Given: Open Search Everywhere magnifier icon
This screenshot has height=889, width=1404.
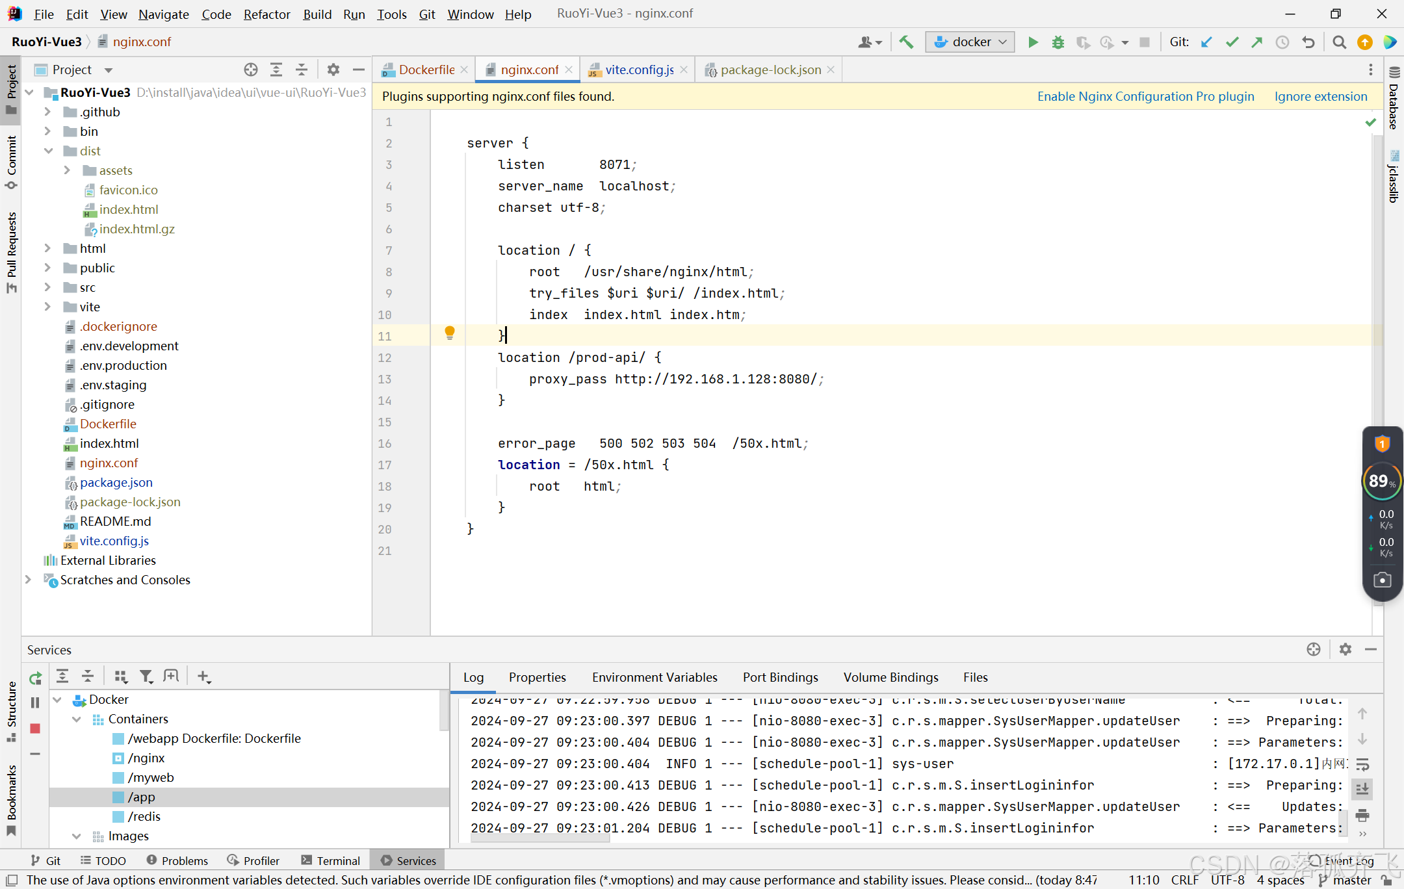Looking at the screenshot, I should 1339,42.
